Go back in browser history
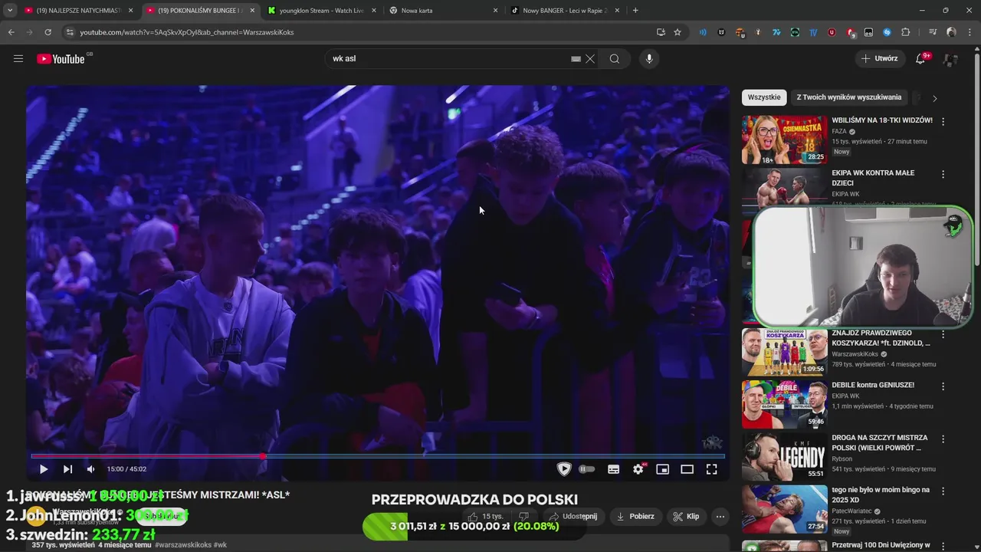The width and height of the screenshot is (981, 552). (11, 32)
